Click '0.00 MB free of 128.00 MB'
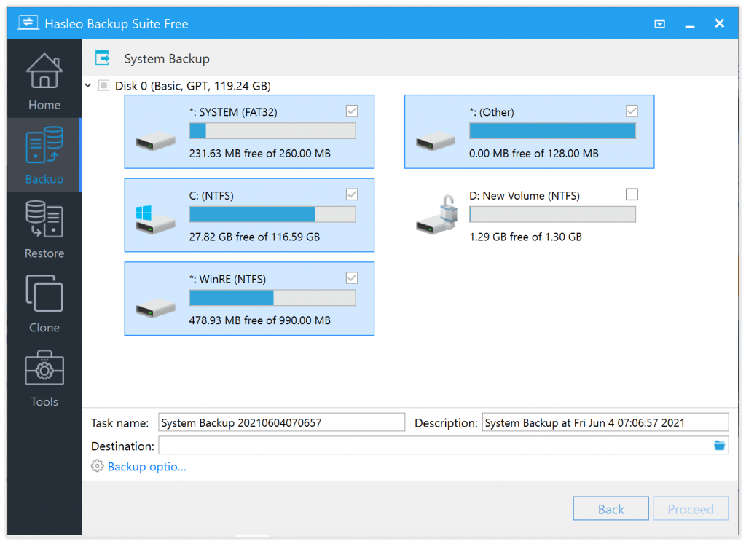Screen dimensions: 746x544 pyautogui.click(x=534, y=153)
